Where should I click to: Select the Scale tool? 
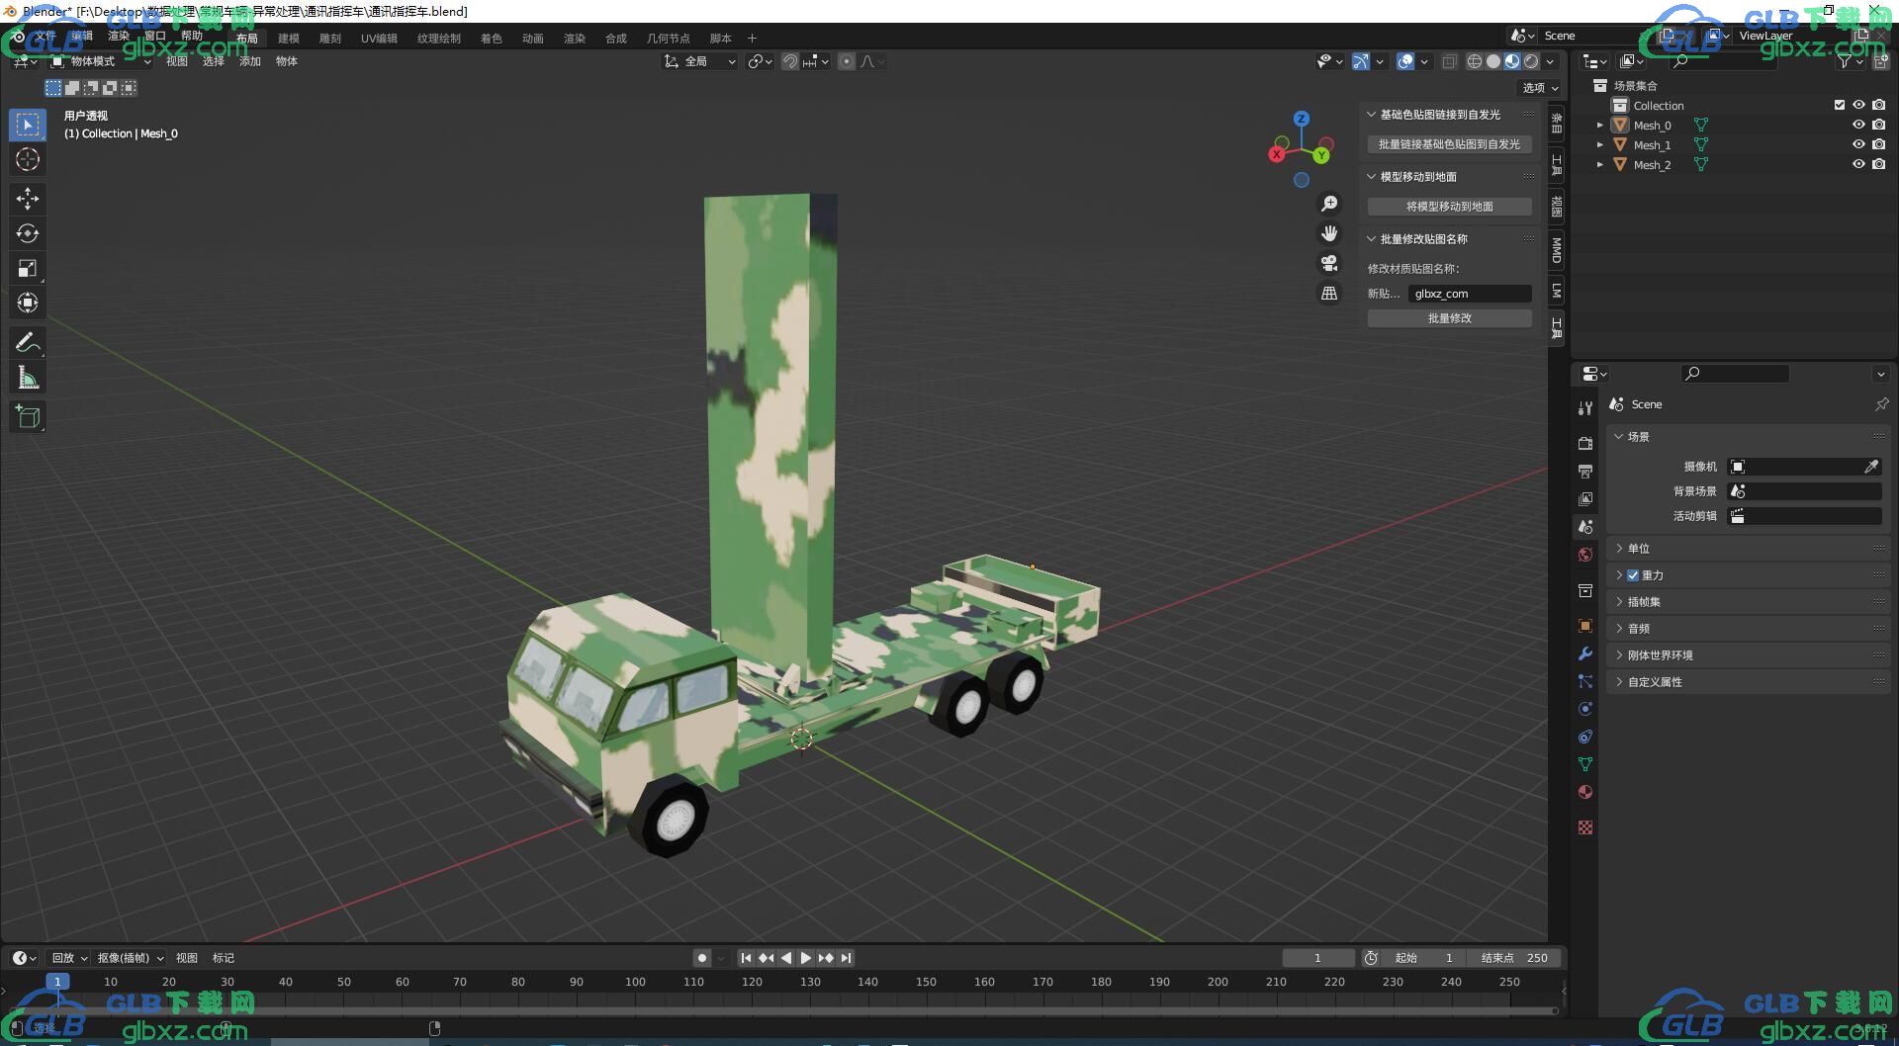(28, 268)
